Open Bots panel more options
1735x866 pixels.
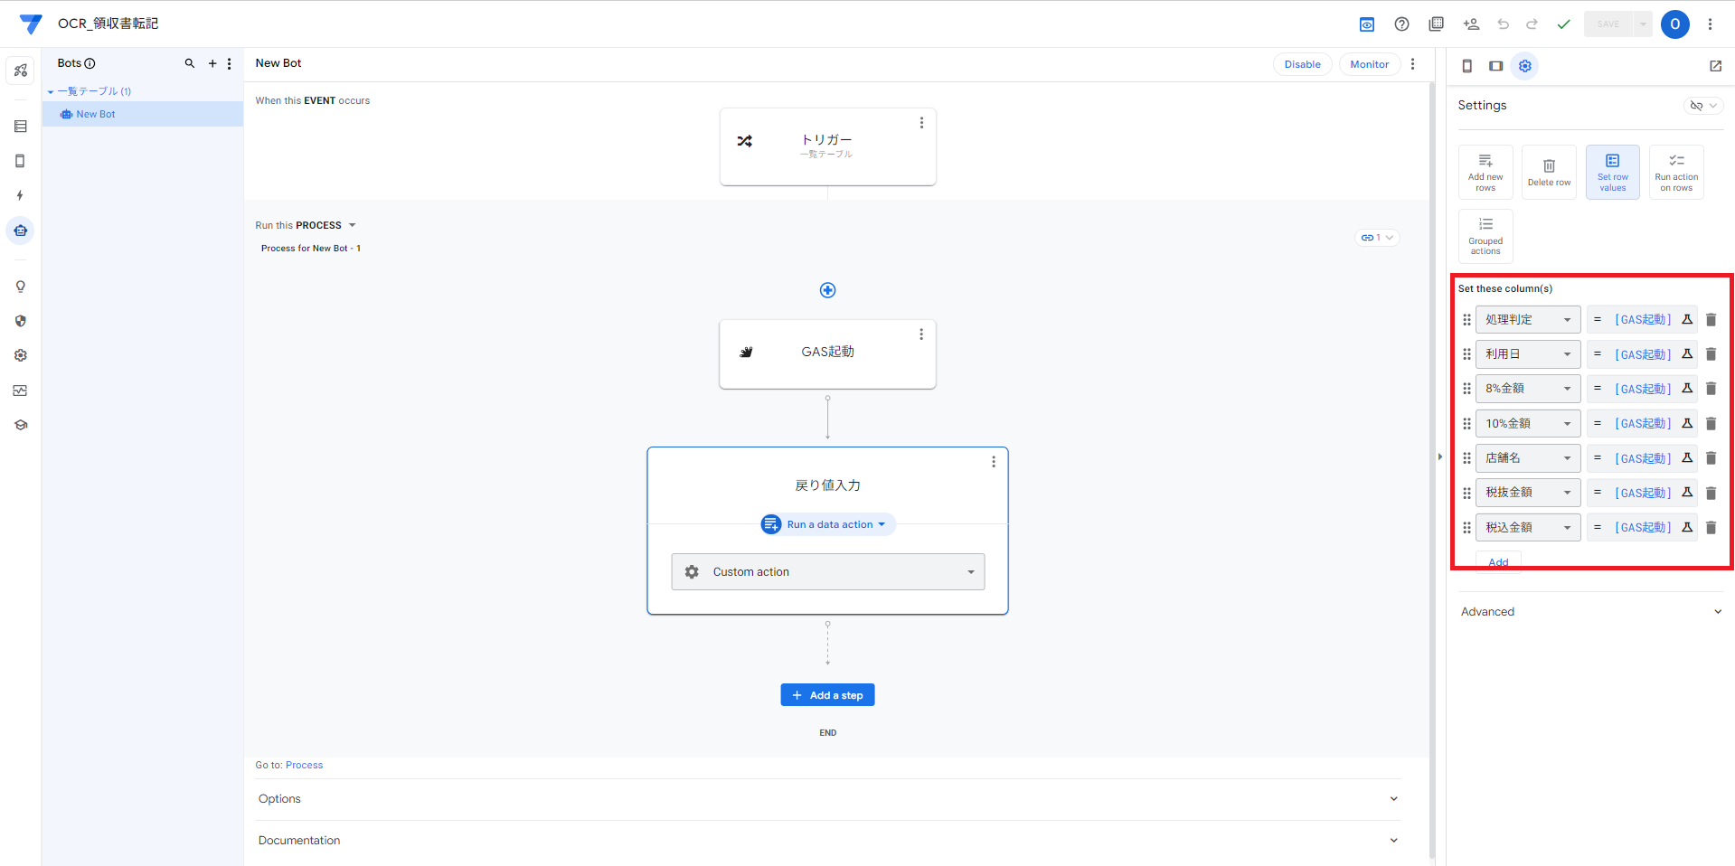click(x=230, y=63)
